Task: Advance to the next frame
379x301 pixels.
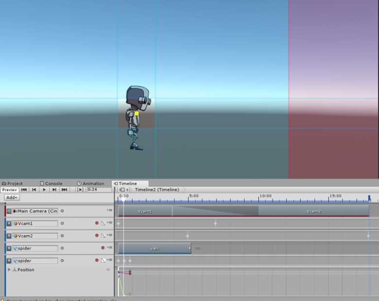Action: tap(54, 190)
